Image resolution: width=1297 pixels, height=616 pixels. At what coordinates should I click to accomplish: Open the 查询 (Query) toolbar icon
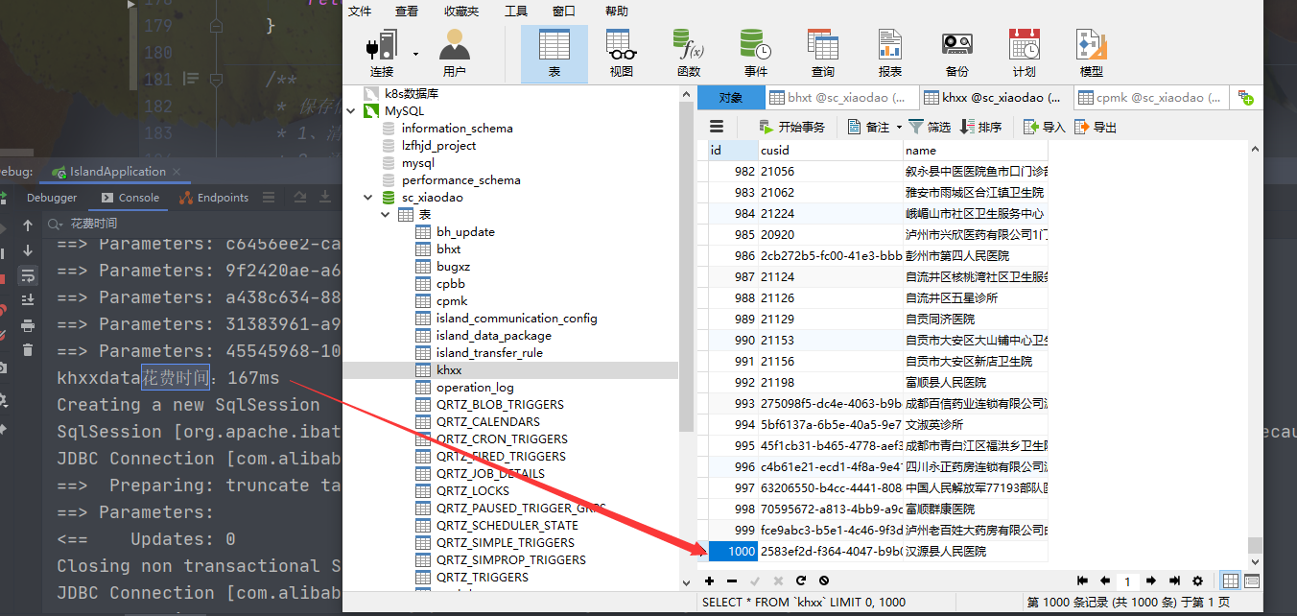823,53
